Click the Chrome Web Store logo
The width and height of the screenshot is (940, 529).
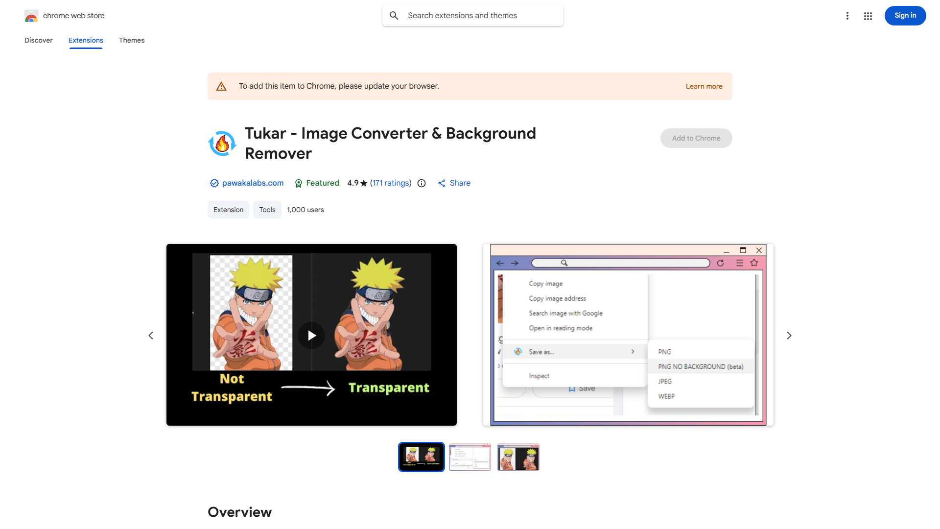tap(31, 15)
